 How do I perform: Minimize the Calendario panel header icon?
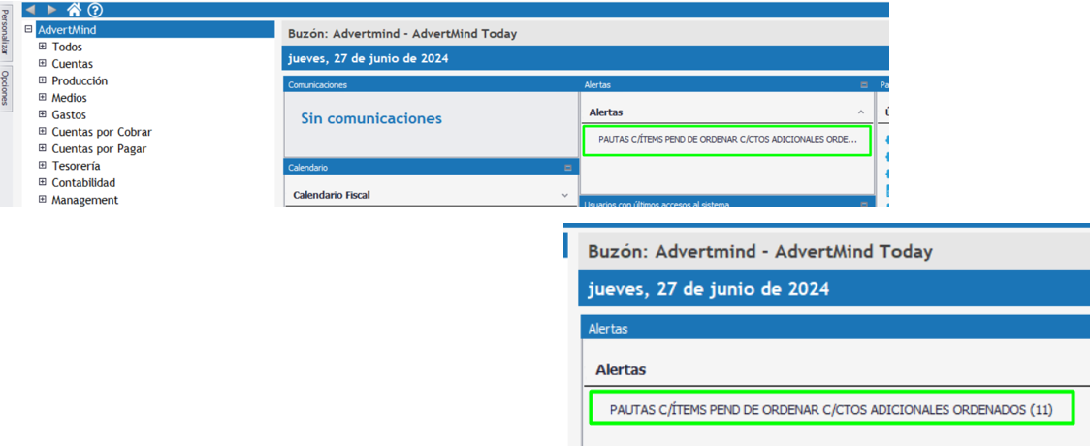pyautogui.click(x=568, y=168)
